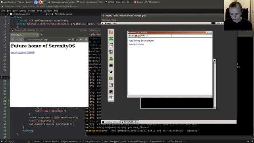Open Debug menu in Qt Creator

tap(23, 11)
